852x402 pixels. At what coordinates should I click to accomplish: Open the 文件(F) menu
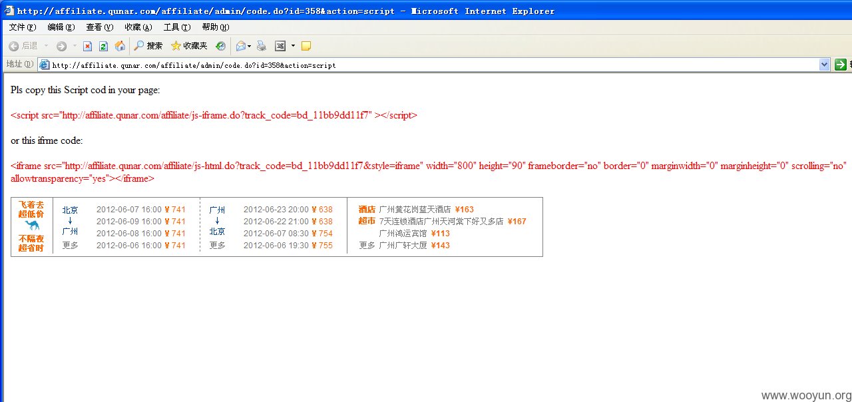[x=22, y=27]
